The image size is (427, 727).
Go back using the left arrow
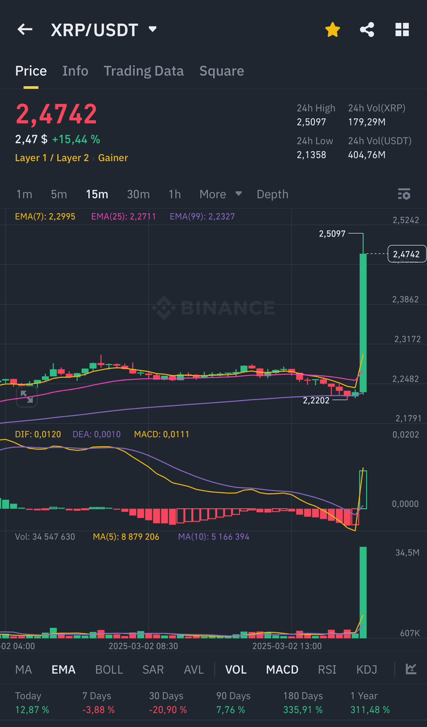point(25,29)
